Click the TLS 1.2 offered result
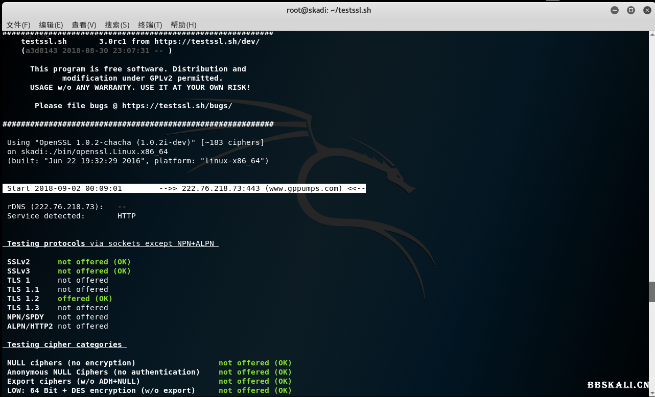 (x=84, y=299)
